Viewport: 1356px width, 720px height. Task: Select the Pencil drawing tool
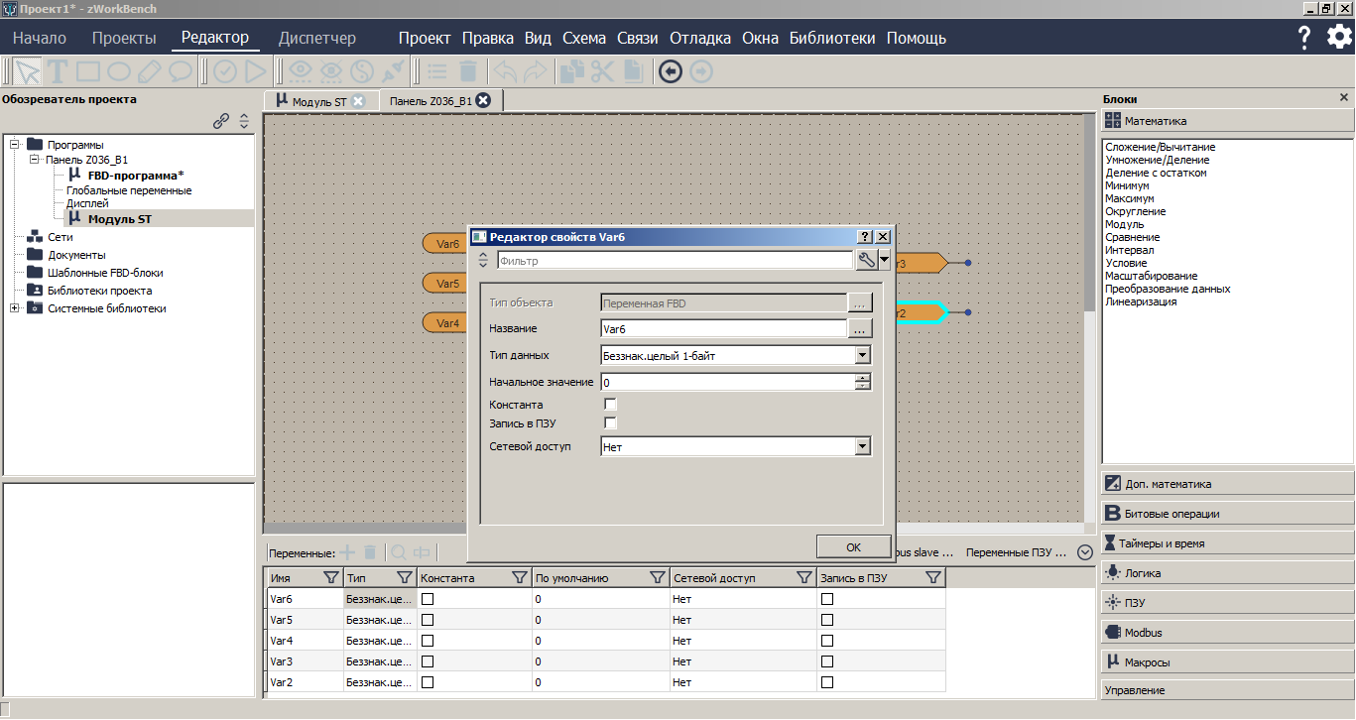149,70
